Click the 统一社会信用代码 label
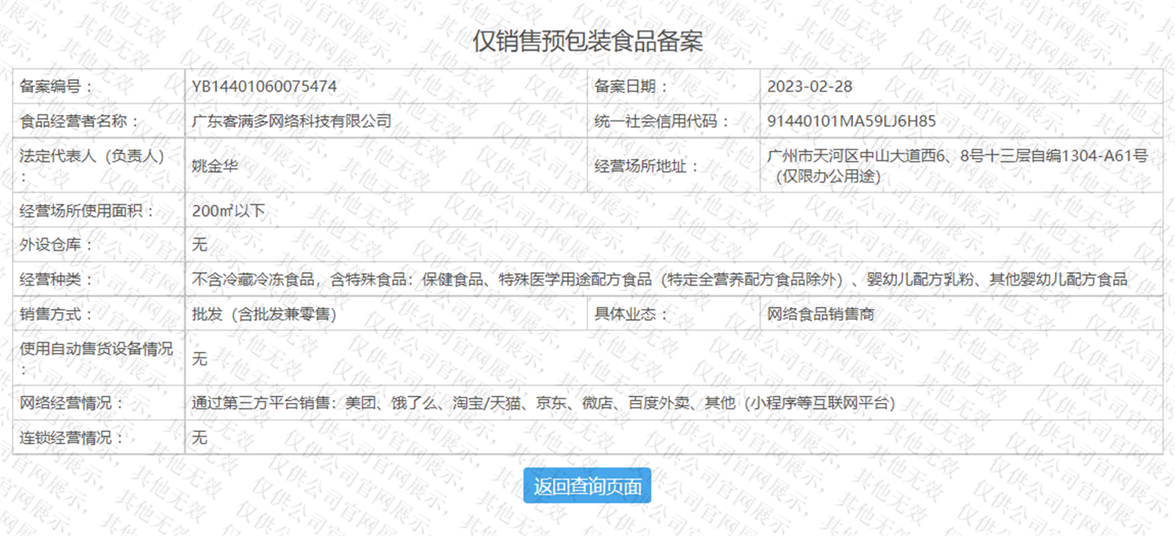Image resolution: width=1175 pixels, height=536 pixels. [662, 121]
